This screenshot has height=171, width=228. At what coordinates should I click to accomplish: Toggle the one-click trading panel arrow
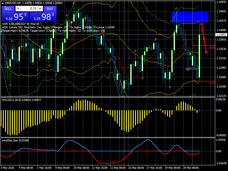[3, 3]
